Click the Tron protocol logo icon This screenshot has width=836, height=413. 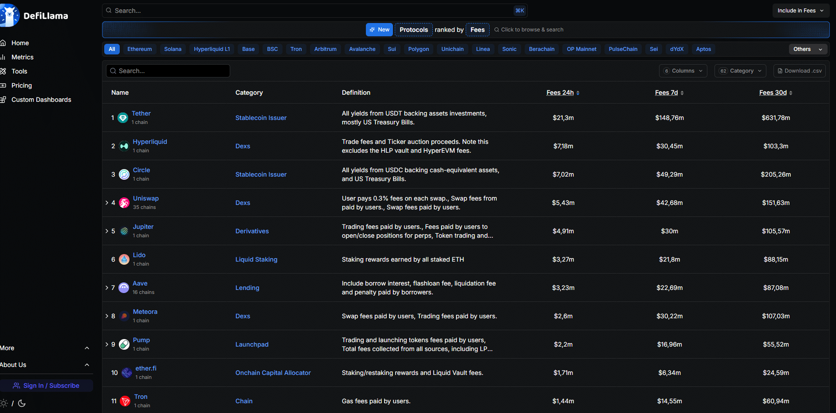point(126,401)
